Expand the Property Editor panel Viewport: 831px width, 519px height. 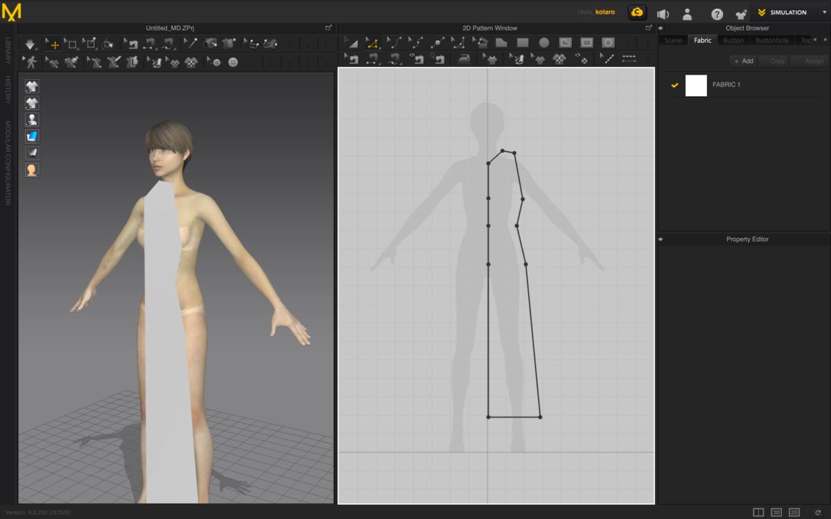click(662, 239)
